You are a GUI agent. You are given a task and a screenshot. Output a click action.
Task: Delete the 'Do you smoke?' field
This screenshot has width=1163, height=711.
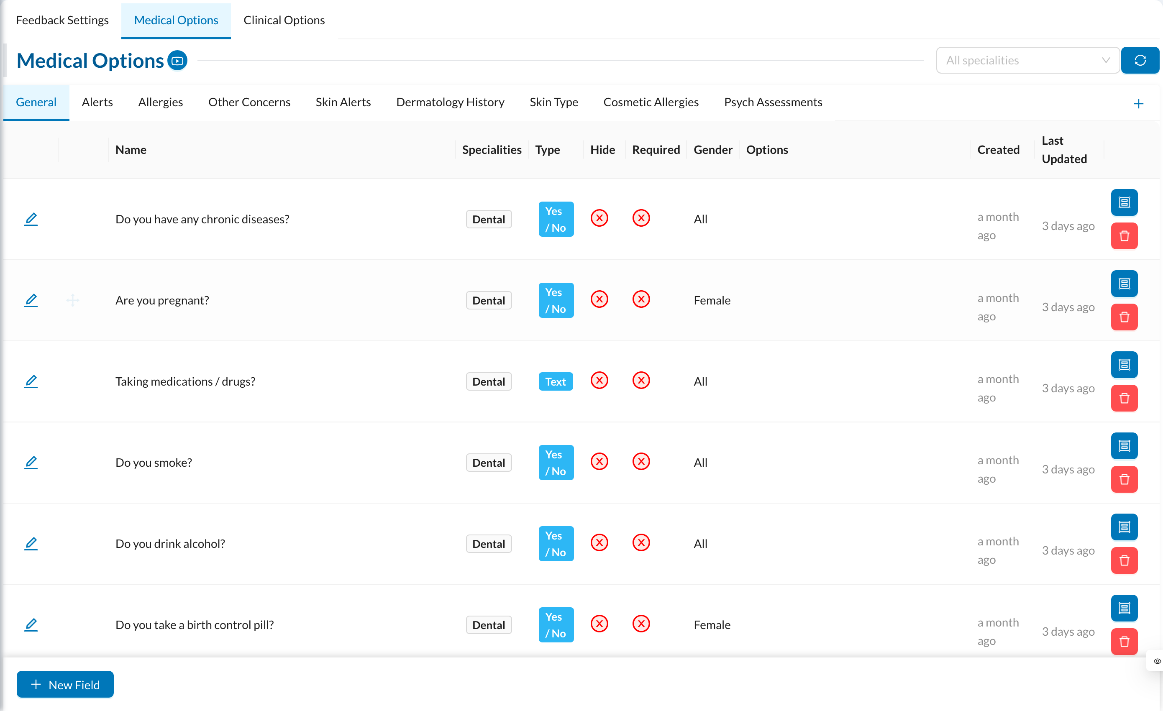1124,479
